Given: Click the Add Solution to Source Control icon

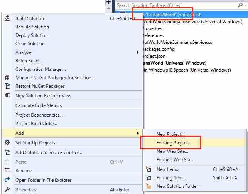Looking at the screenshot, I should 7,152.
